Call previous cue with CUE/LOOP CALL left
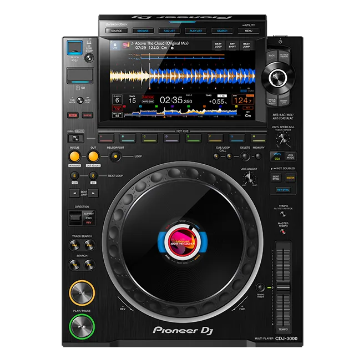359x359 pixels. (x=216, y=156)
